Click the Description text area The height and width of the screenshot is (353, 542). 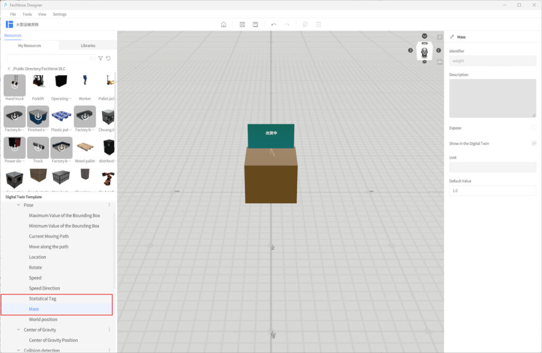click(x=493, y=98)
